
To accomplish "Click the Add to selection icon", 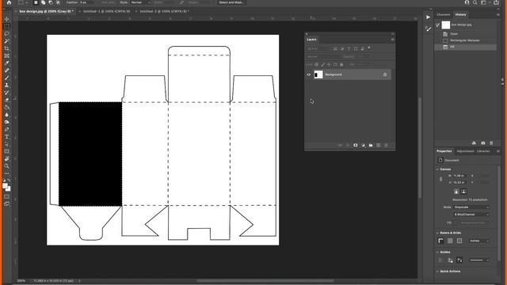I will [x=44, y=2].
